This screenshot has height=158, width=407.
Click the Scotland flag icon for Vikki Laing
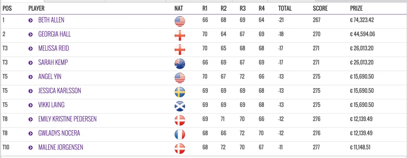(180, 106)
